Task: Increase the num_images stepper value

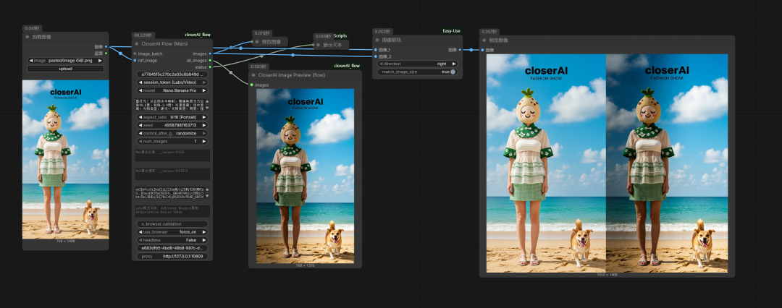Action: coord(204,142)
